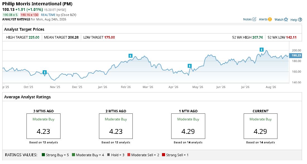The width and height of the screenshot is (307, 164).
Task: Click the green Moderate Buy legend swatch
Action: pos(73,155)
